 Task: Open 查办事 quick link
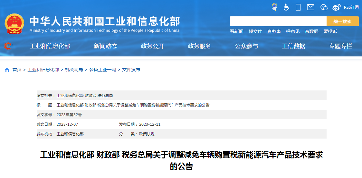pos(274,31)
